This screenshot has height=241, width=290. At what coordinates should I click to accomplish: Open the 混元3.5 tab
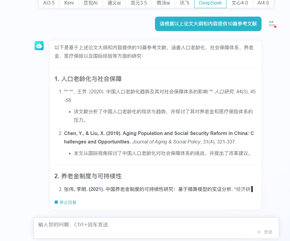coord(138,3)
